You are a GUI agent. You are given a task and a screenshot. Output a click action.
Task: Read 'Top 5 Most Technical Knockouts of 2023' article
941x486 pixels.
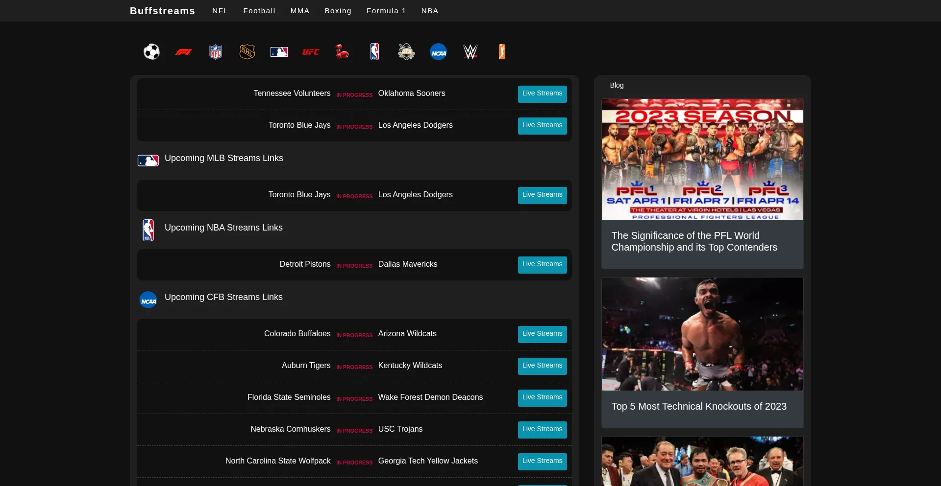click(x=699, y=406)
